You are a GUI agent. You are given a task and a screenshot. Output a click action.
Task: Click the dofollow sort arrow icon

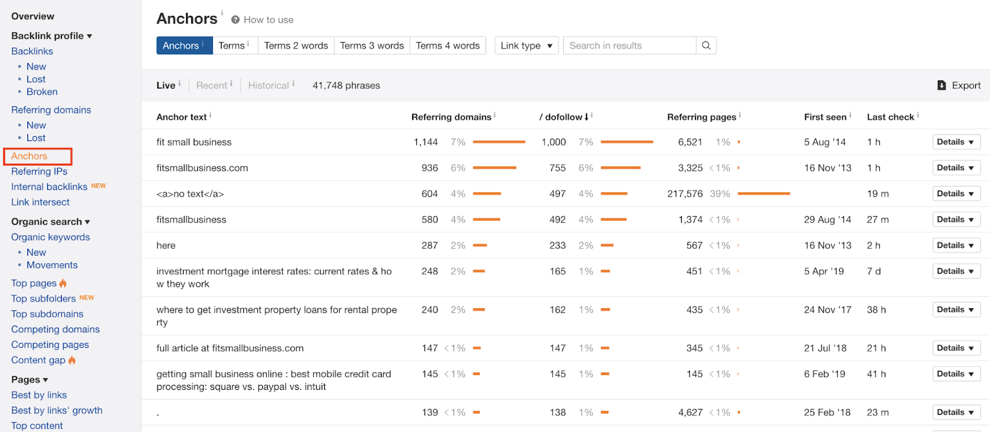point(587,116)
